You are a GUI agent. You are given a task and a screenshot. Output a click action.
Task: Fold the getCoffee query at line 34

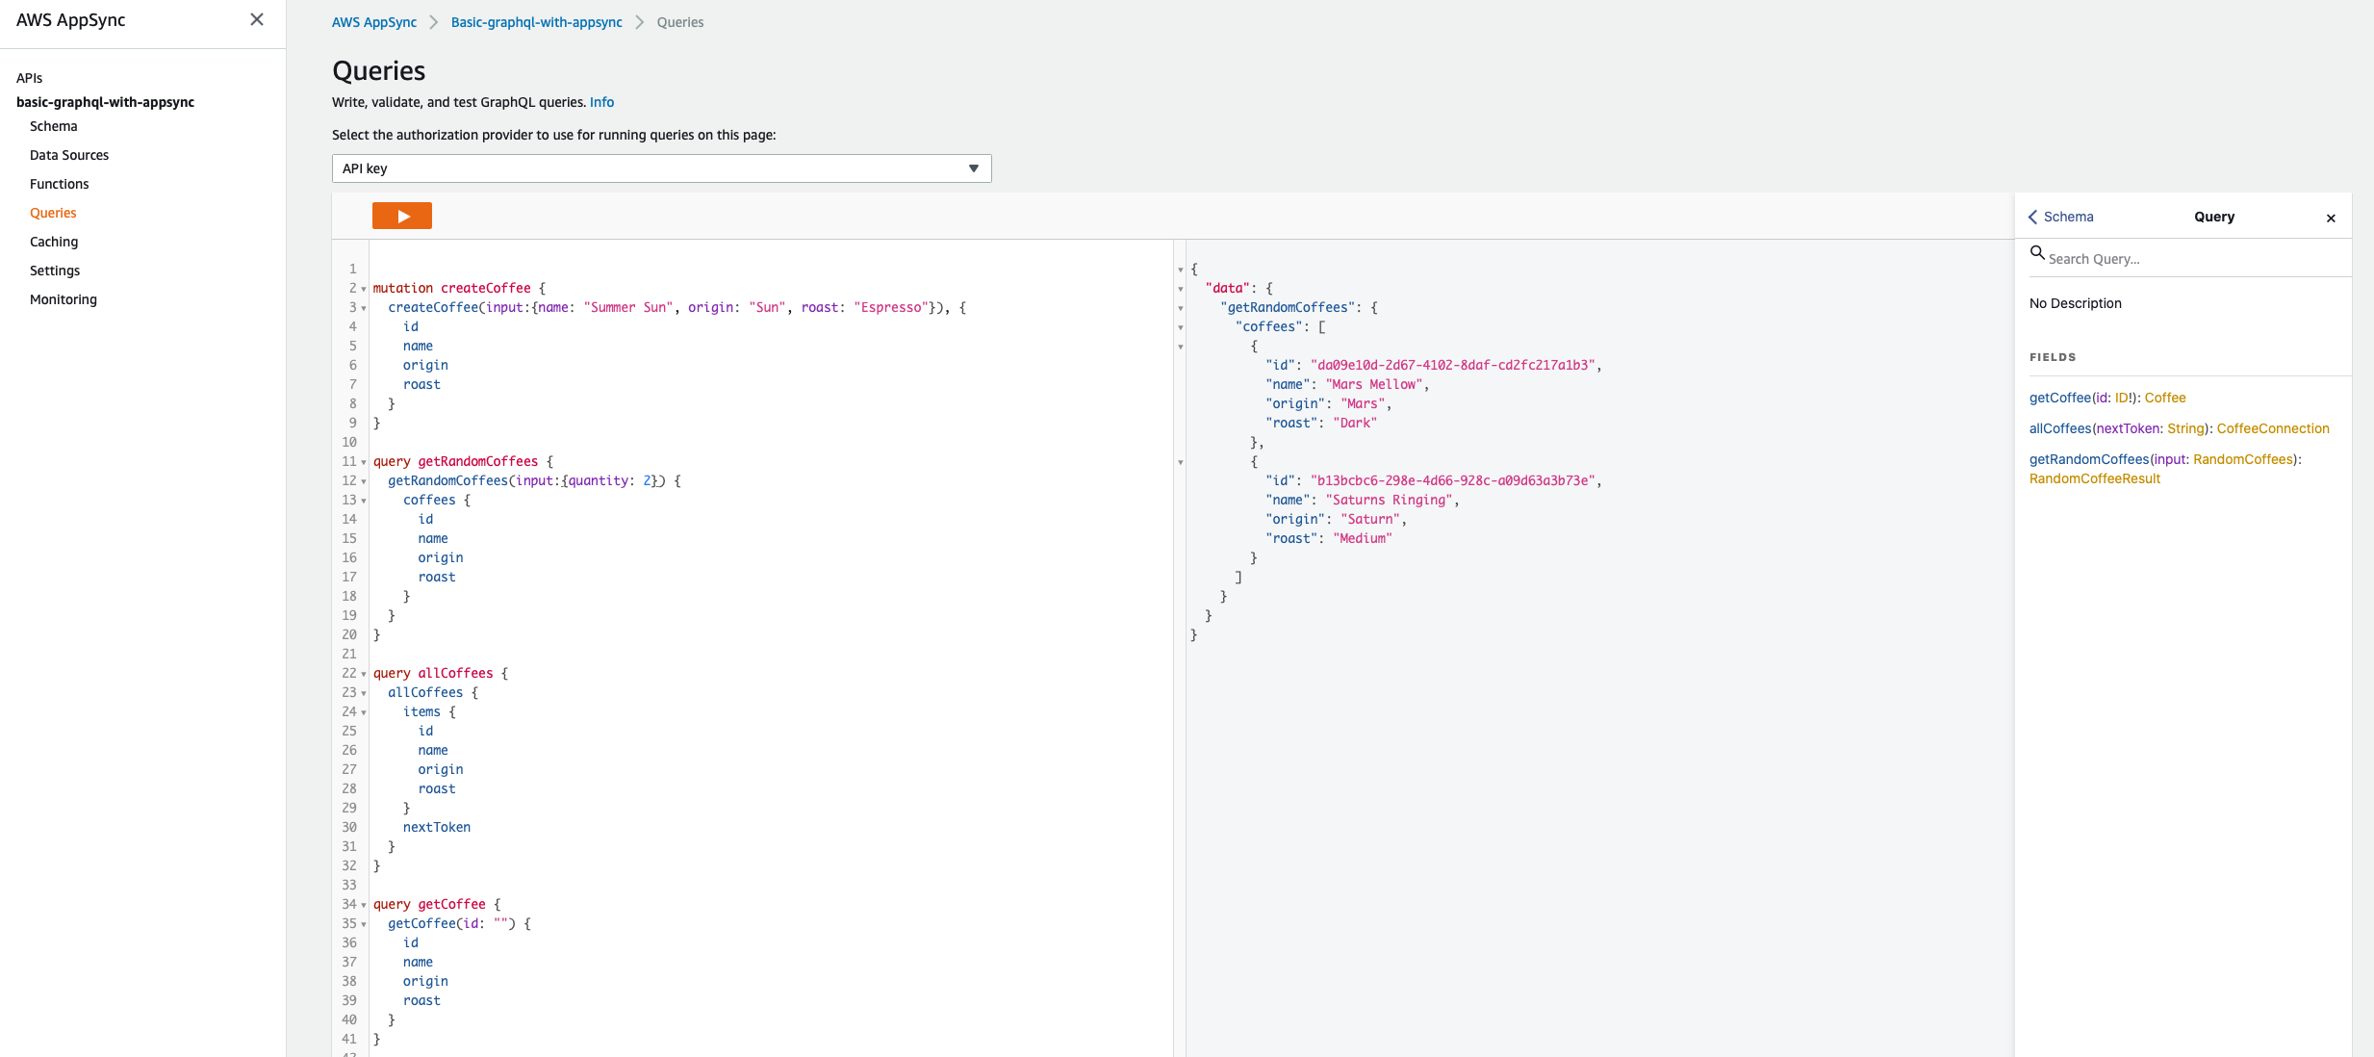pyautogui.click(x=364, y=905)
